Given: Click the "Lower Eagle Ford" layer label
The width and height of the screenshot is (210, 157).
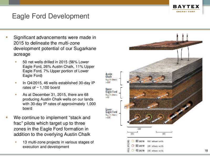Looking at the screenshot, I should [x=111, y=110].
